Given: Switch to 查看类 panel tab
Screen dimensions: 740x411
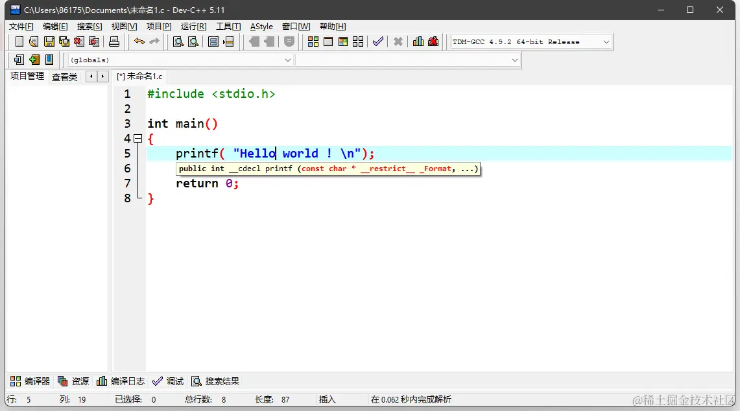Looking at the screenshot, I should point(65,76).
